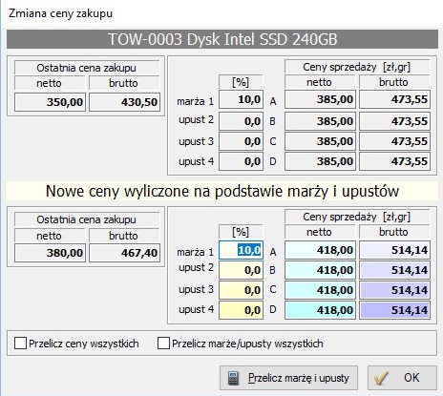Click new price D brutto field

[394, 310]
